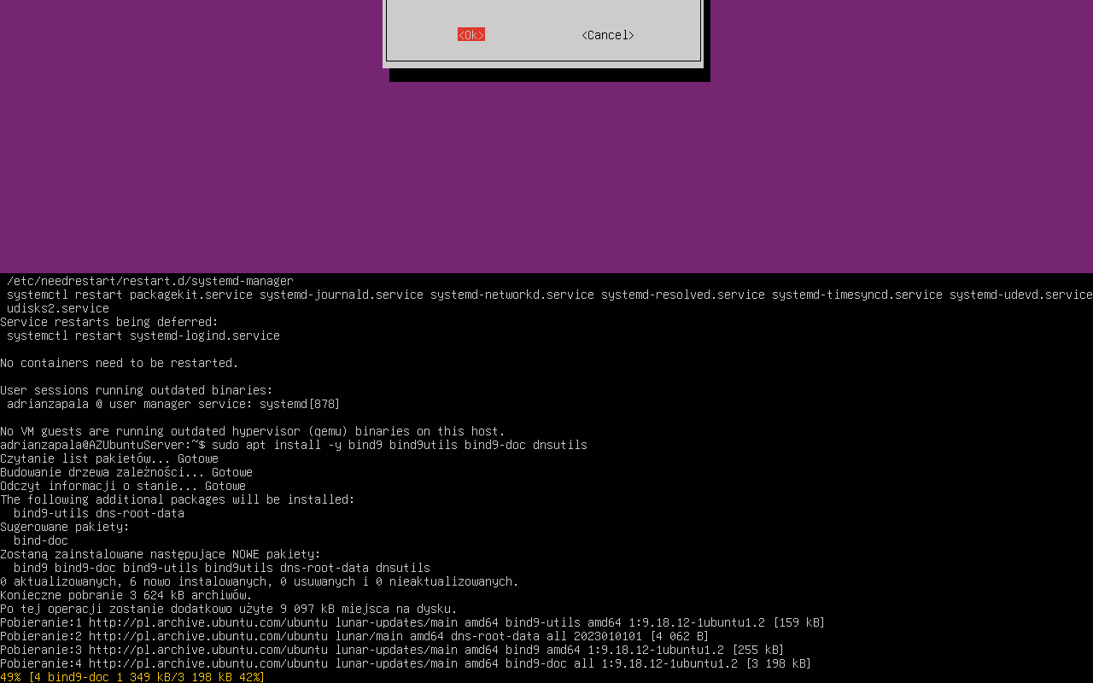
Task: Confirm the dialog with the Ok button
Action: click(471, 35)
